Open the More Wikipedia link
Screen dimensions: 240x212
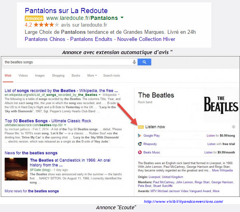(222, 170)
